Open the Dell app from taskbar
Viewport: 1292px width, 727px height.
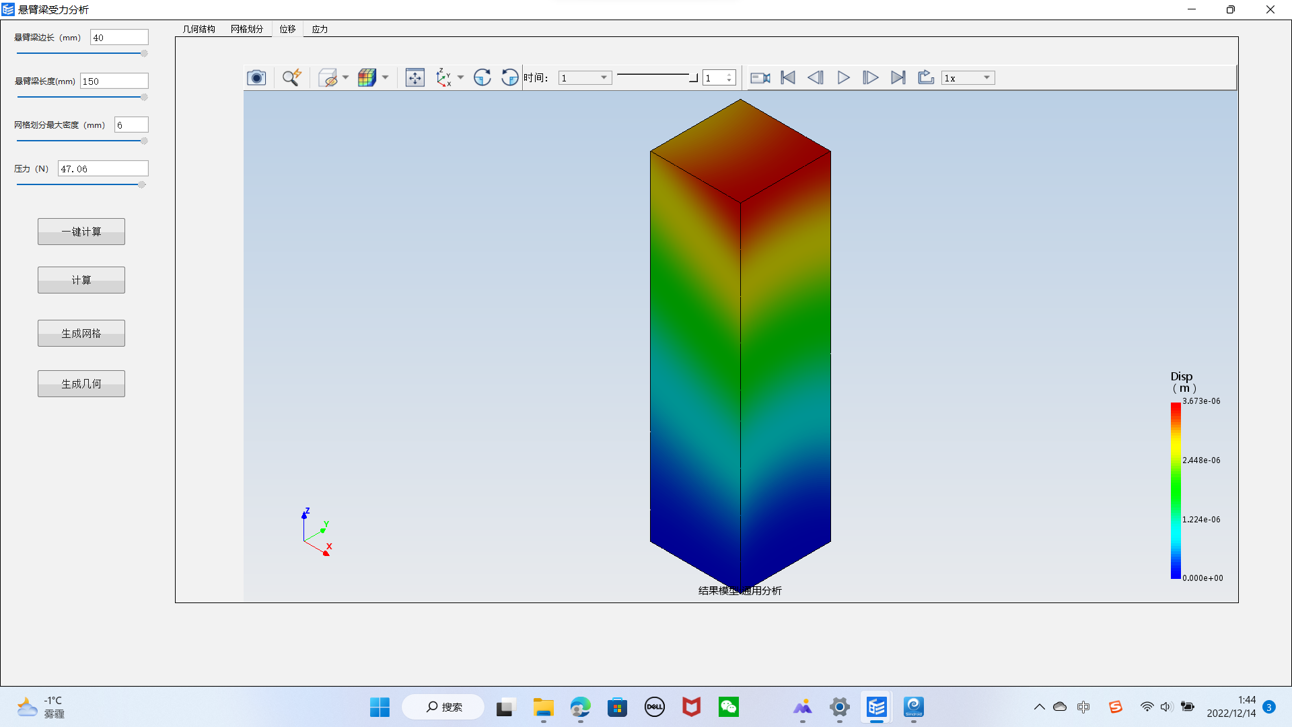654,707
